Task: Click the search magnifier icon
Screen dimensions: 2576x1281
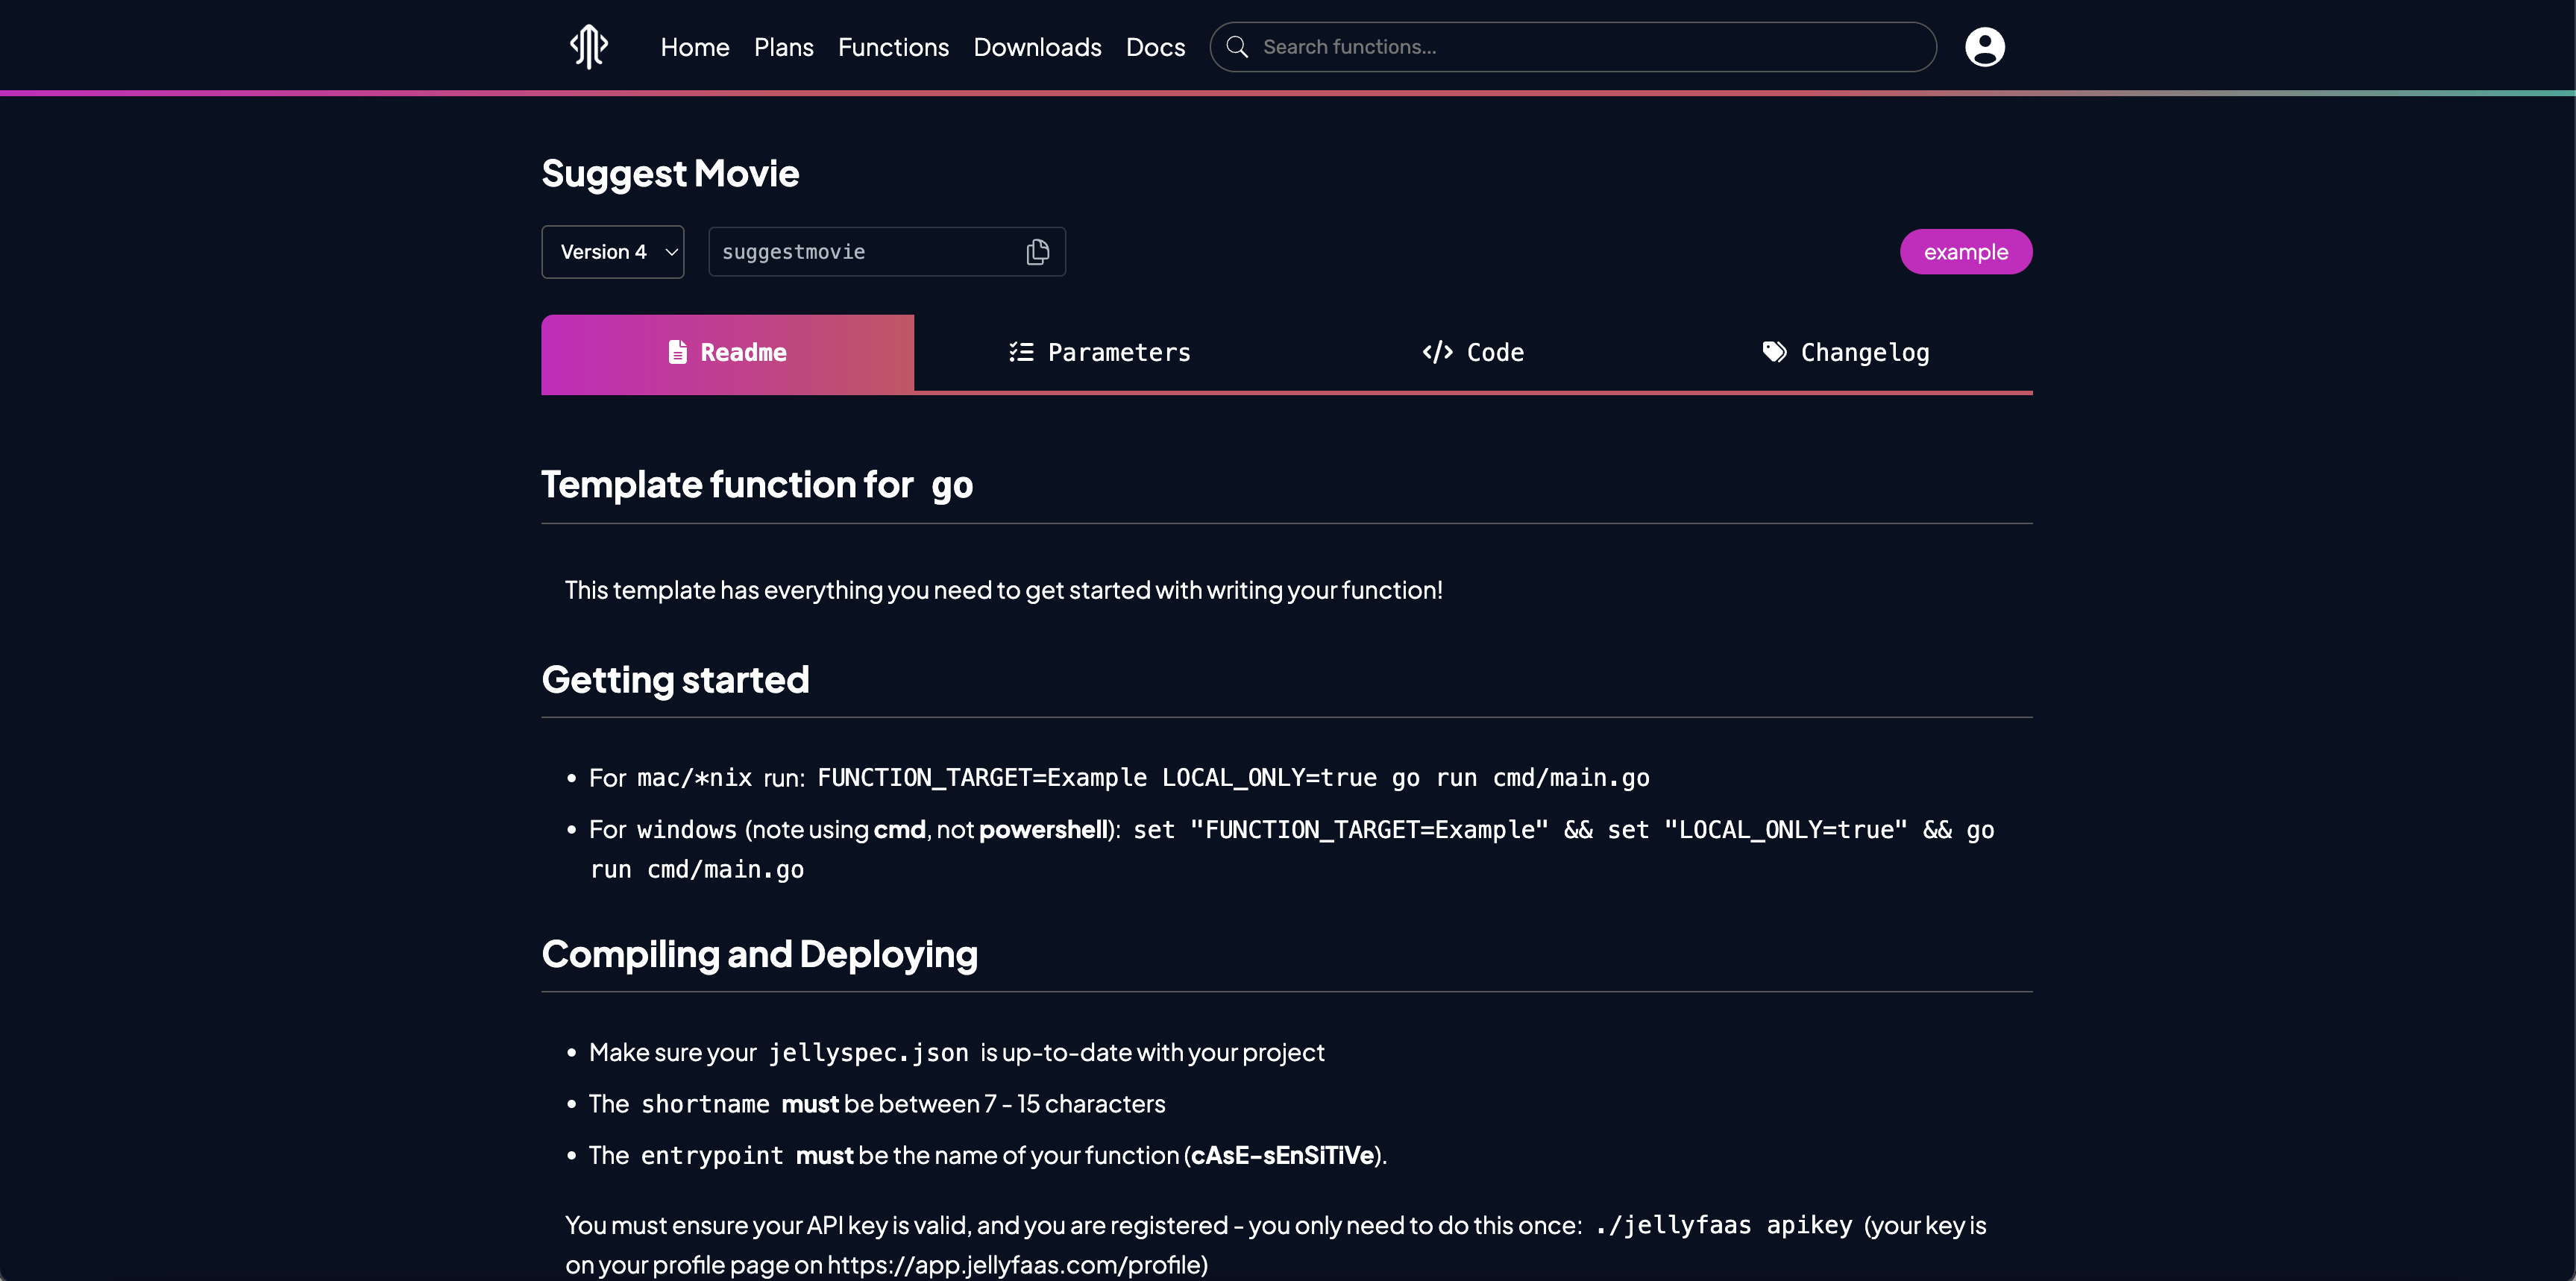Action: pos(1237,46)
